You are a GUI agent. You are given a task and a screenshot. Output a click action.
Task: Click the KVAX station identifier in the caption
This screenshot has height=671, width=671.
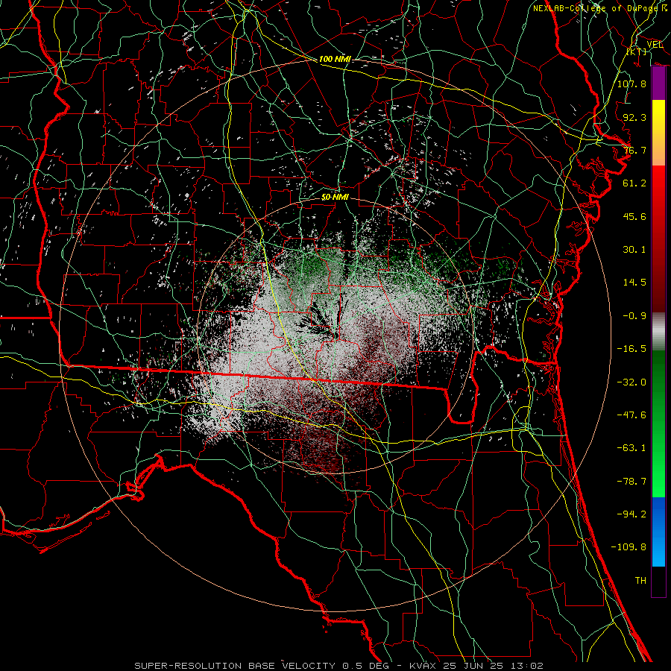[x=423, y=666]
